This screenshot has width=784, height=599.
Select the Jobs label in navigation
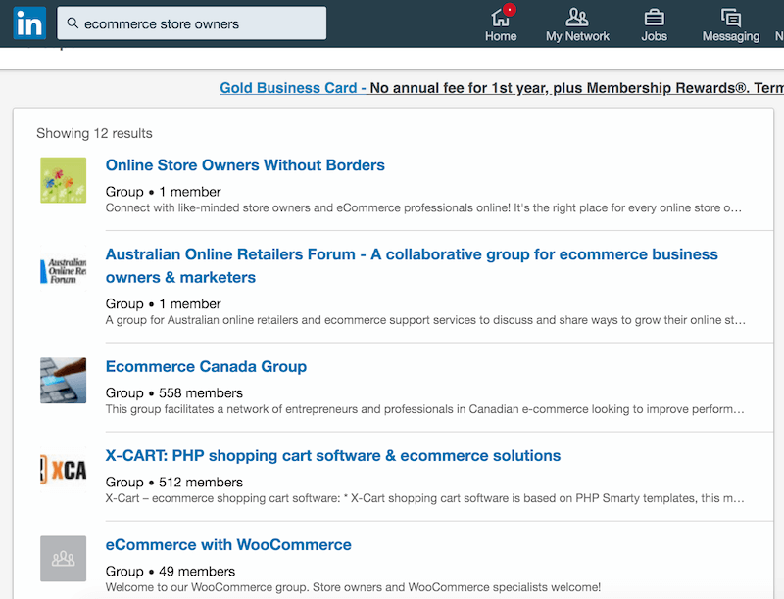click(x=654, y=36)
